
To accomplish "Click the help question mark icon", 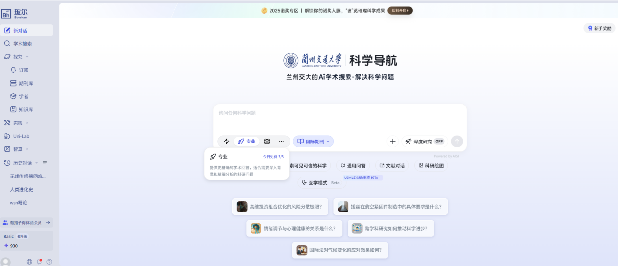I will pos(49,262).
